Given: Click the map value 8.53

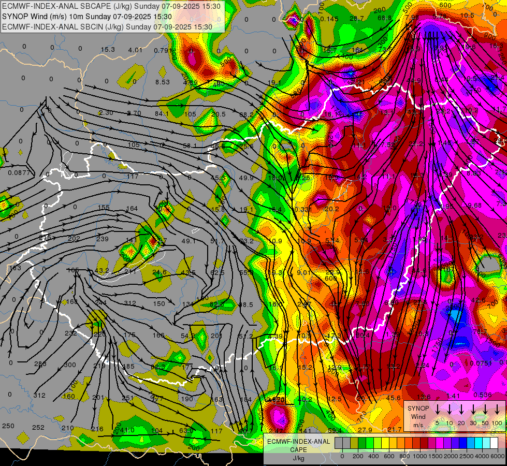Looking at the screenshot, I should 162,82.
